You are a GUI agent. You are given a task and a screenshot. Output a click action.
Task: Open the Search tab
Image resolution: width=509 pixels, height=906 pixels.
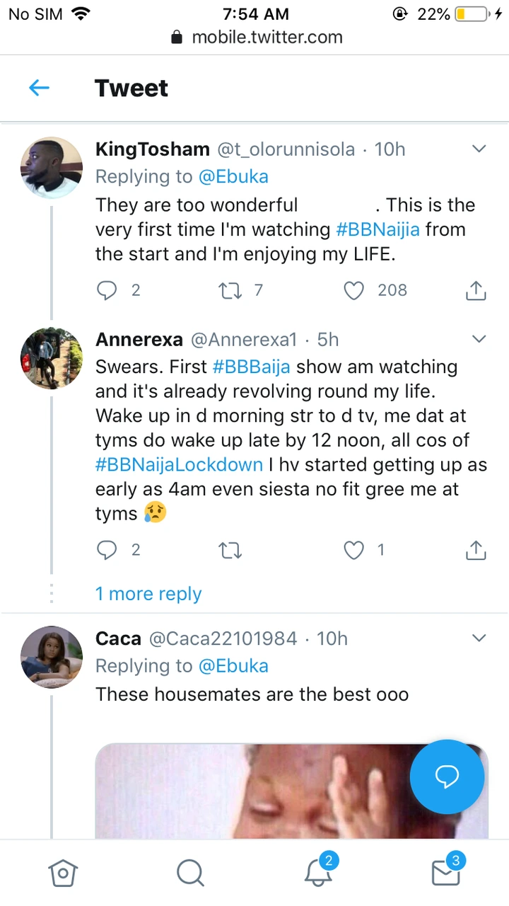[189, 873]
